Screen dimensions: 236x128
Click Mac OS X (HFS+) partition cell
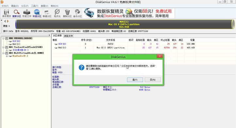[110, 48]
